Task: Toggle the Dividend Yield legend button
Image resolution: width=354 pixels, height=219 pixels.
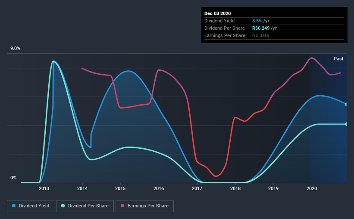Action: (x=31, y=206)
